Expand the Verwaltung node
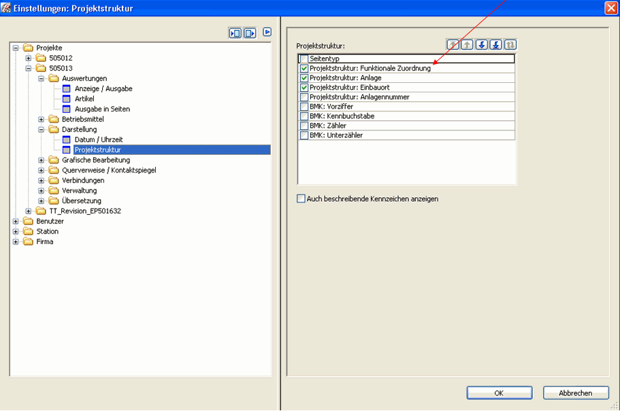The width and height of the screenshot is (620, 411). coord(41,191)
